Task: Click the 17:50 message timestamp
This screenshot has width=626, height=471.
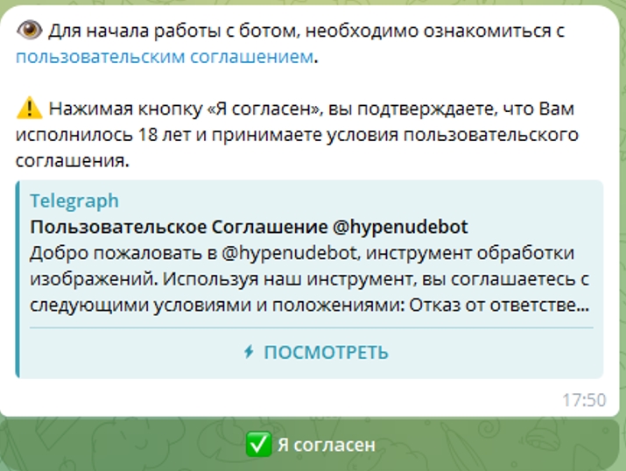Action: [584, 400]
